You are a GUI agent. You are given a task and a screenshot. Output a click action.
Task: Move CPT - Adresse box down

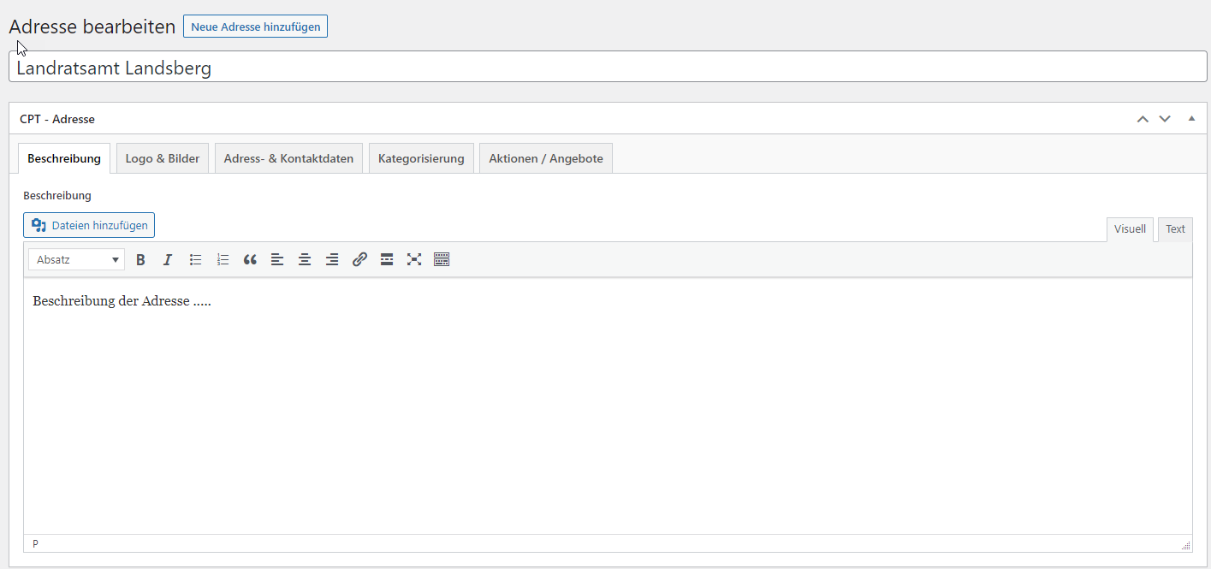[1165, 119]
